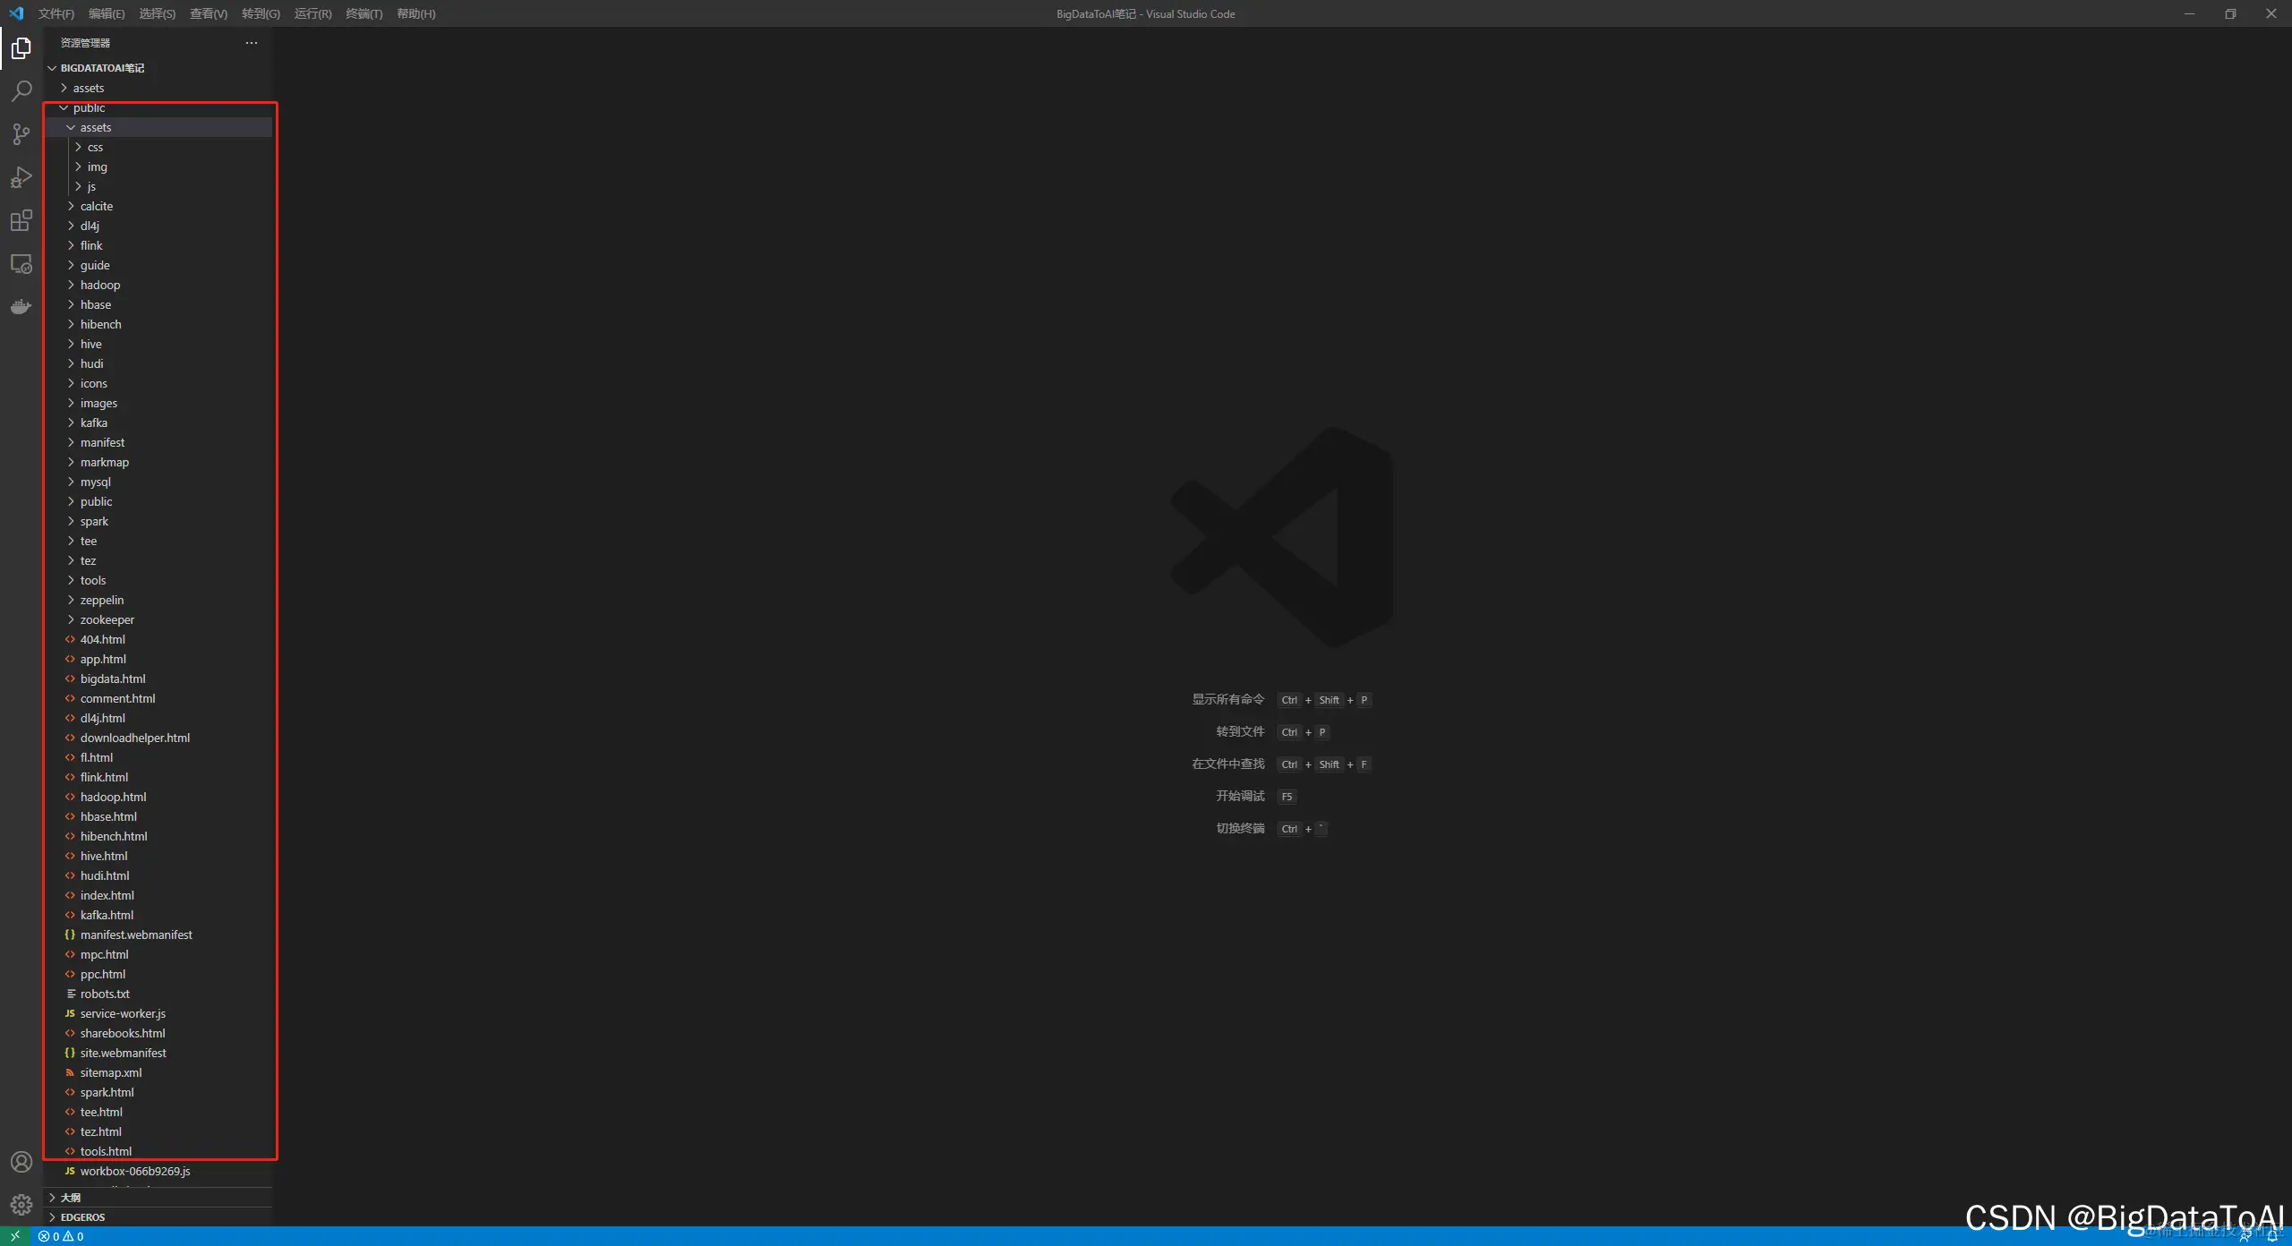Open the Docker view

click(21, 307)
